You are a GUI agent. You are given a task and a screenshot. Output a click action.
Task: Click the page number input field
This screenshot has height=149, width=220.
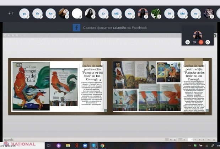tap(190, 140)
